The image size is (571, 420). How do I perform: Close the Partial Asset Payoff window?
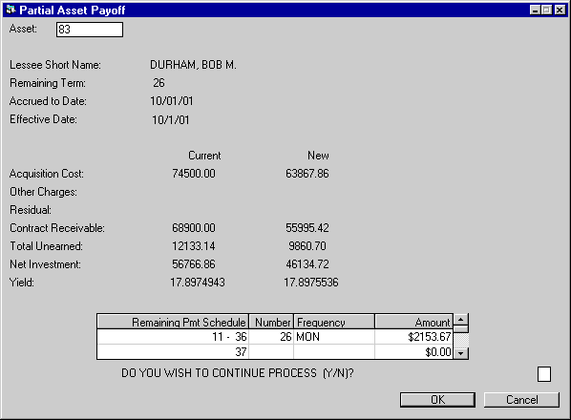coord(560,10)
